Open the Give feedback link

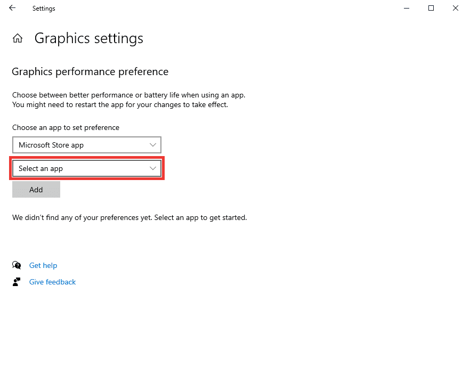point(52,282)
